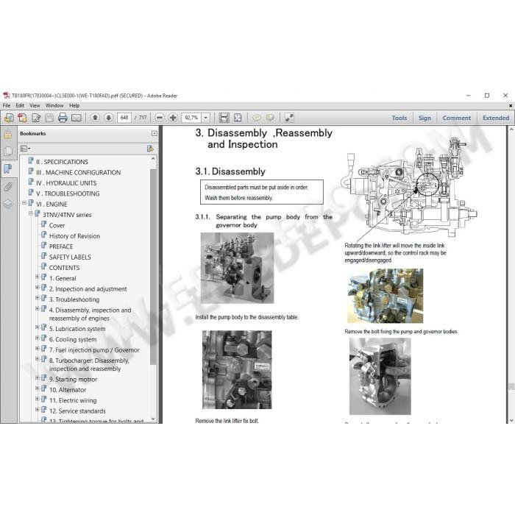Zoom out with the minus button
The width and height of the screenshot is (515, 515).
pos(160,117)
